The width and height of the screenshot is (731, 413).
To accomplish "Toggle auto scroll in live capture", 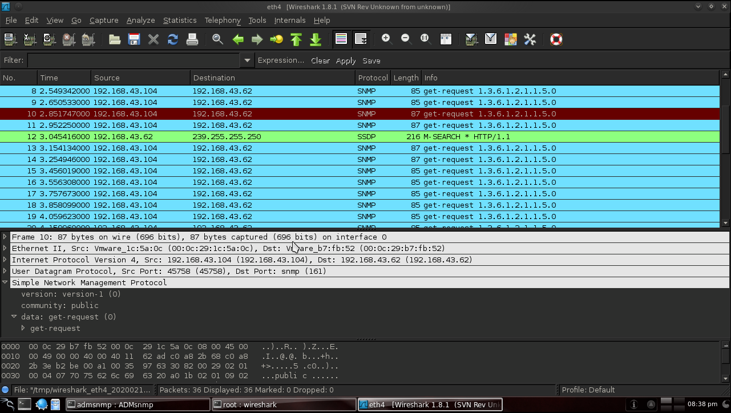I will 361,39.
